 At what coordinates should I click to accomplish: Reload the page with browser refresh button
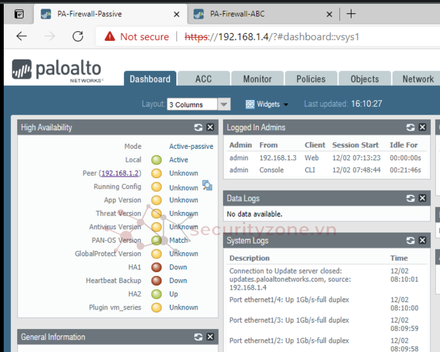click(78, 36)
